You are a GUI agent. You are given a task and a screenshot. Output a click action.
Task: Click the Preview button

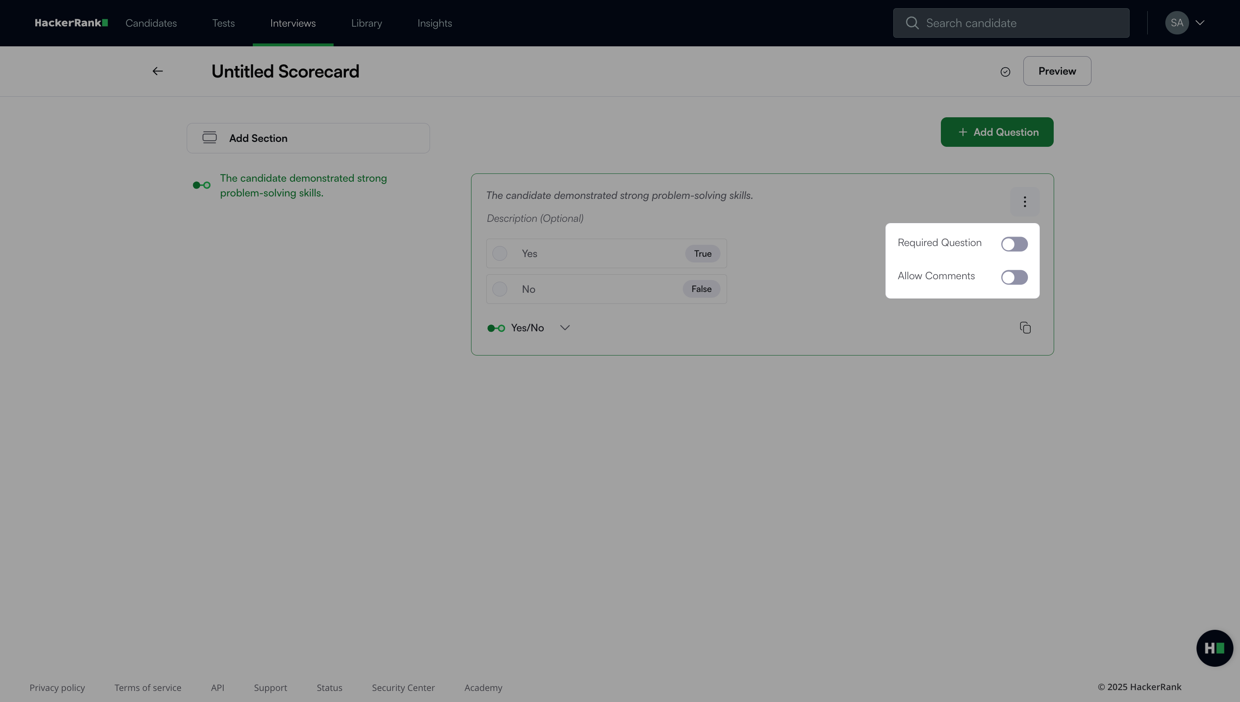(x=1057, y=71)
